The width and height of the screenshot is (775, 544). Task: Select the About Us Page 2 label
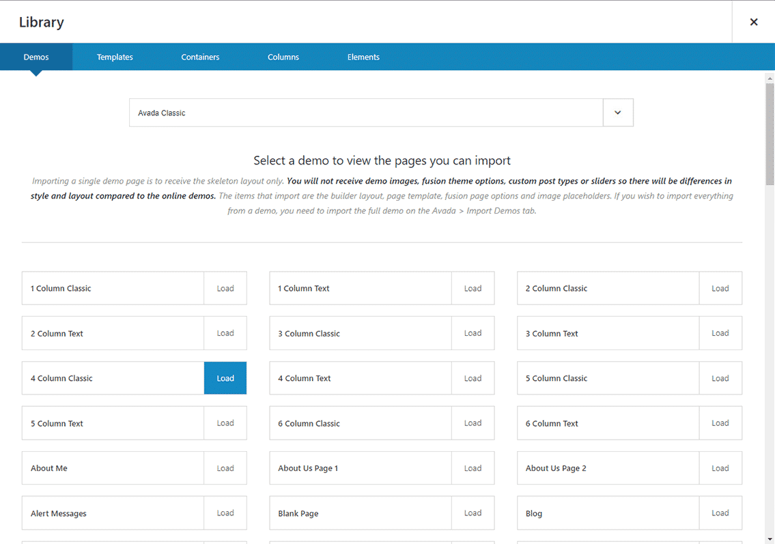click(556, 468)
